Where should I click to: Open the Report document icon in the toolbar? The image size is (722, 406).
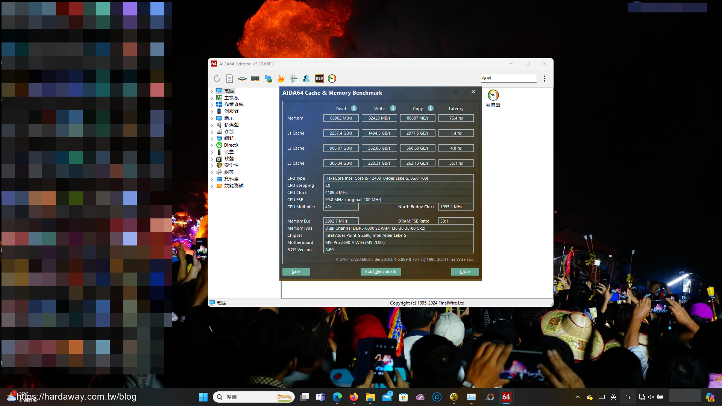point(230,79)
